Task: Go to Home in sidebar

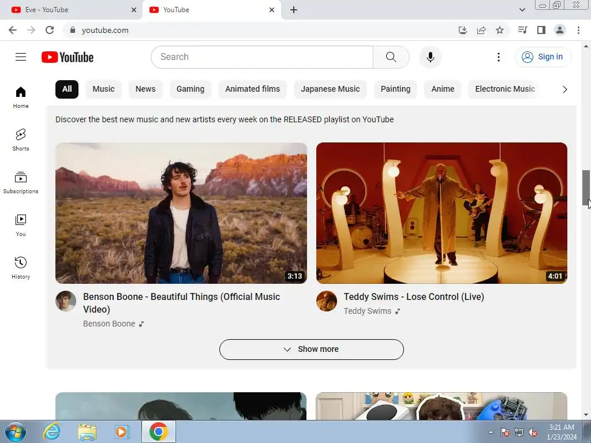Action: point(21,97)
